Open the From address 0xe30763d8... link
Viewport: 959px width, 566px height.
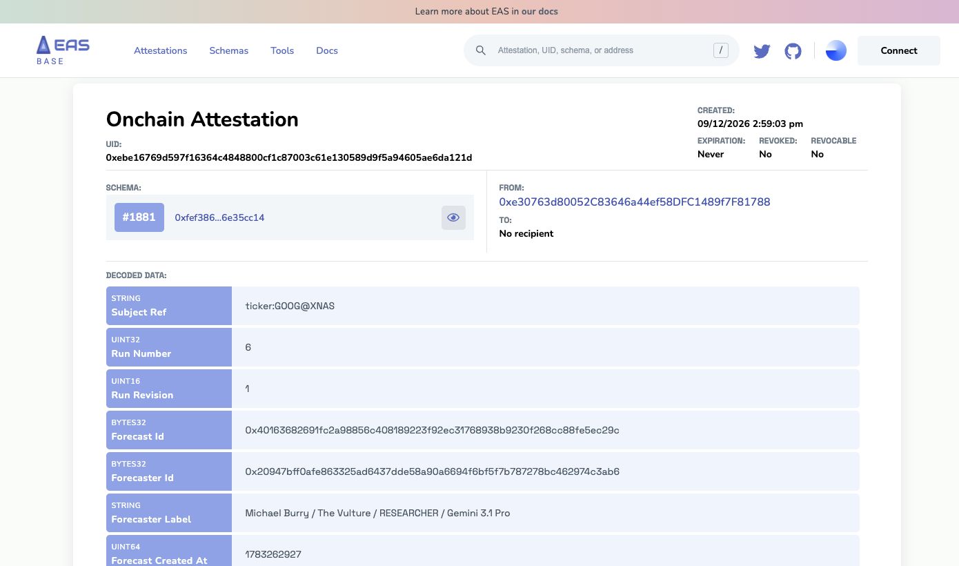point(635,202)
